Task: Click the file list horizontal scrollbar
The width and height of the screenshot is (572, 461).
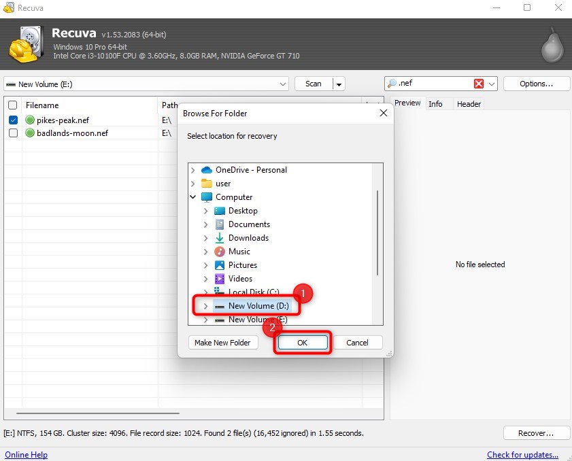Action: (98, 413)
